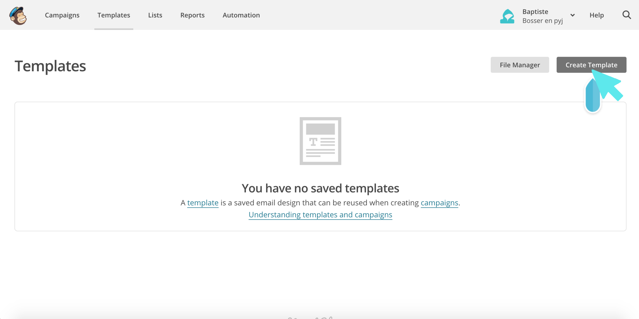This screenshot has width=639, height=319.
Task: Click 'You have no saved templates' heading
Action: 320,188
